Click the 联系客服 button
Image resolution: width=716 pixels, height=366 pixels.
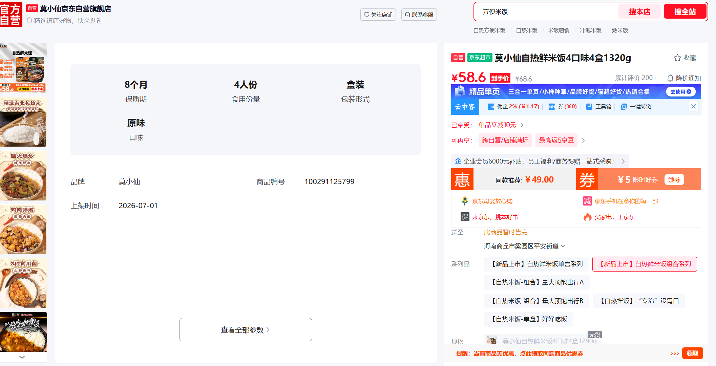419,15
